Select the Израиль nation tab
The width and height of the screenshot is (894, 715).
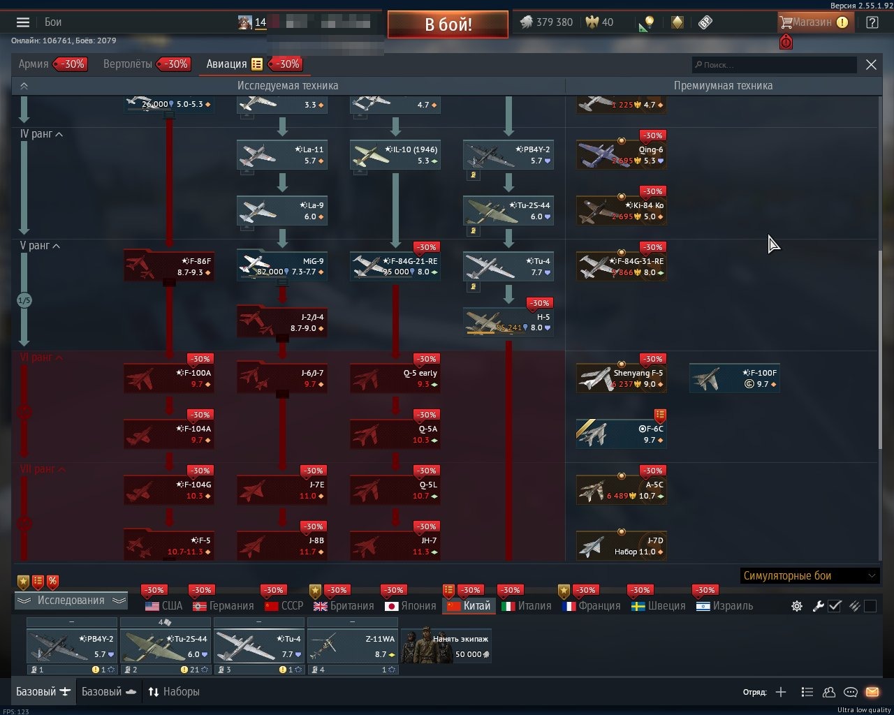725,606
